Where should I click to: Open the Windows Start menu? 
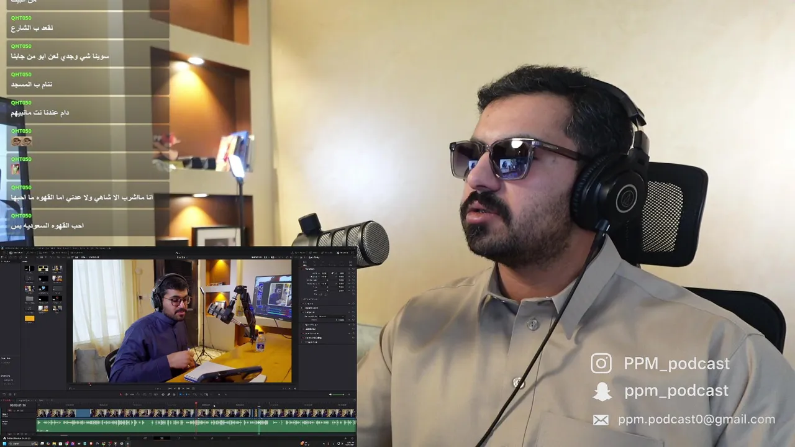tap(4, 444)
